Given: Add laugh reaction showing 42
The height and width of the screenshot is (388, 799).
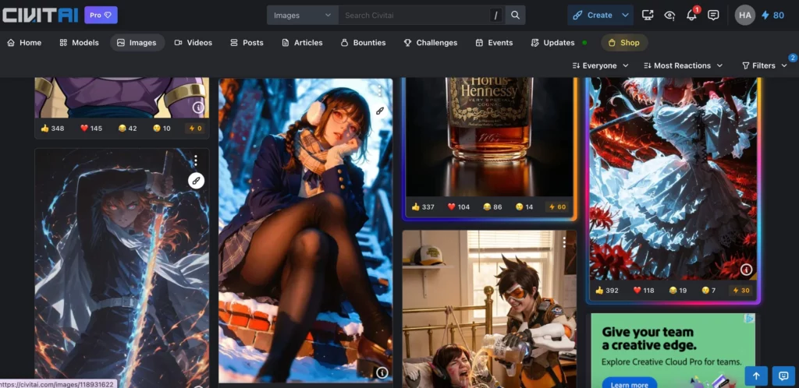Looking at the screenshot, I should [127, 128].
